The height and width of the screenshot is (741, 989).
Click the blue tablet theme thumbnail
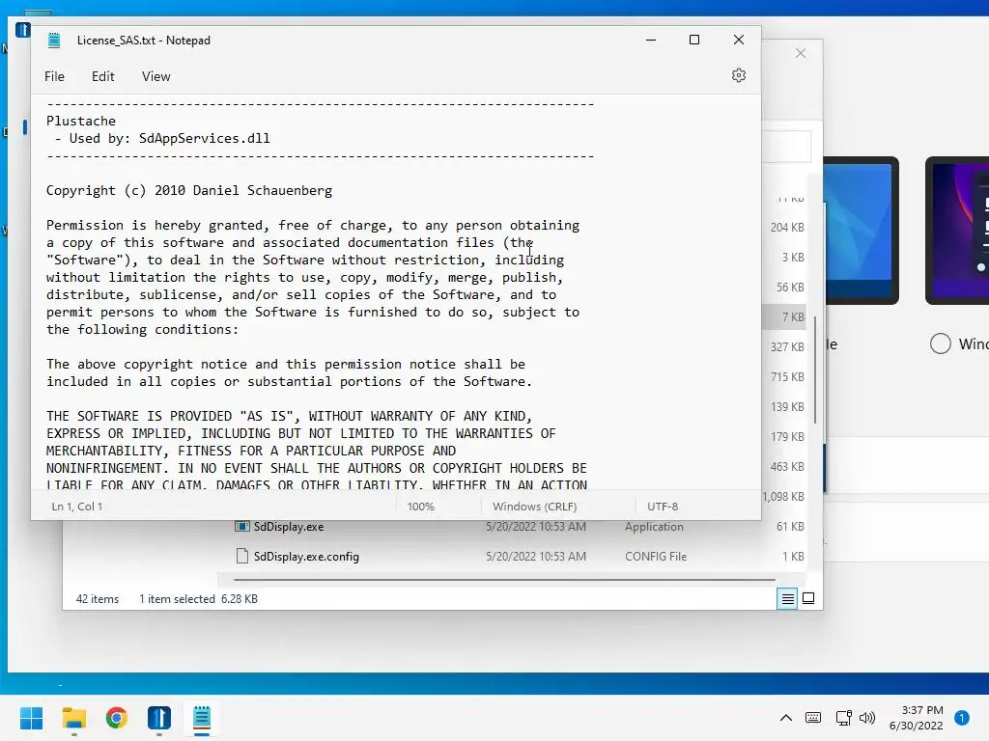pos(862,231)
